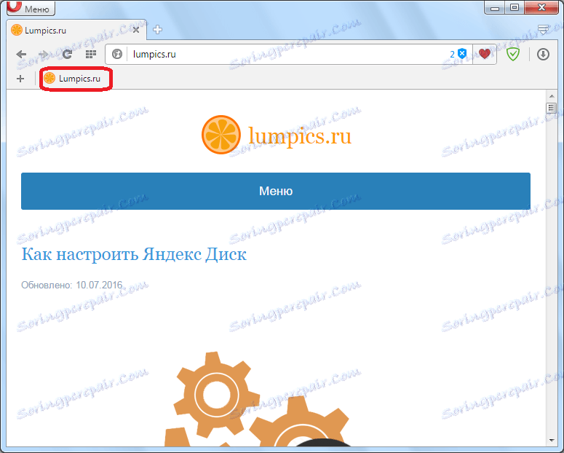Add a bookmark to the bookmarks bar

click(x=20, y=79)
